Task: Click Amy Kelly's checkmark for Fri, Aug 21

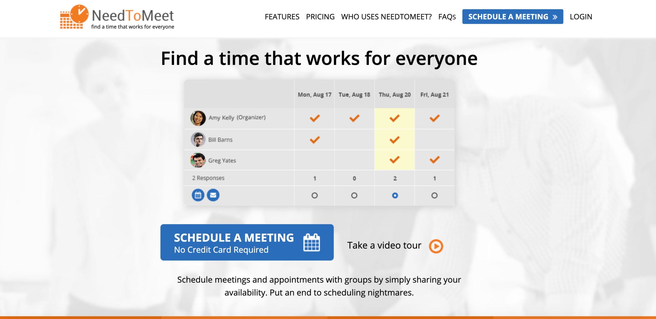Action: coord(435,118)
